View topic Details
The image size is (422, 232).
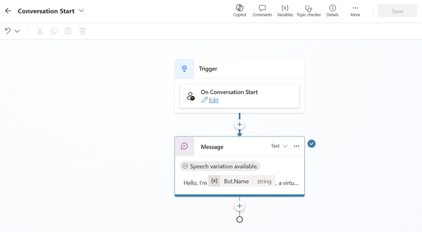coord(332,11)
